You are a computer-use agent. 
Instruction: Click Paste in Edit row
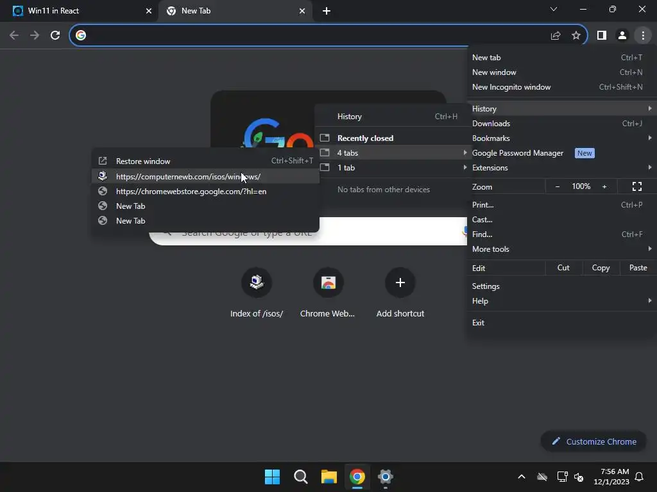638,268
